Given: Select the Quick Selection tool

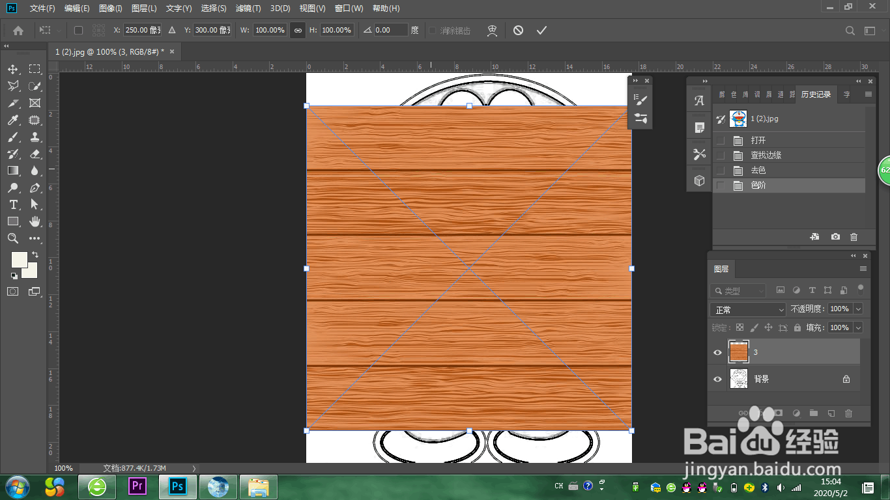Looking at the screenshot, I should point(35,86).
